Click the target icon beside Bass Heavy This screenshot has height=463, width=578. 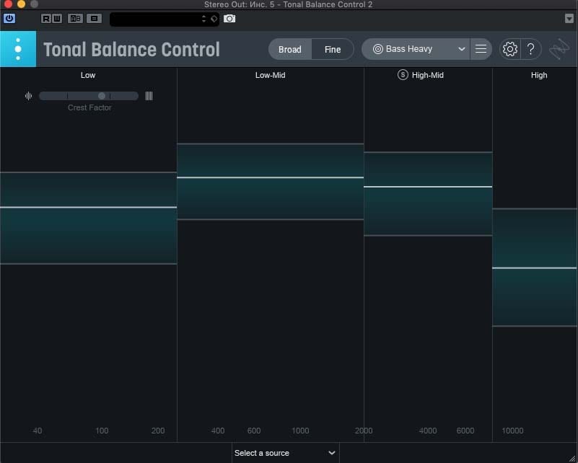pos(378,49)
